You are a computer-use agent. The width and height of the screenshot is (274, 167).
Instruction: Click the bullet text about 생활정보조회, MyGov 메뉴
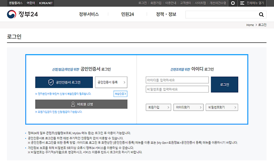79,133
